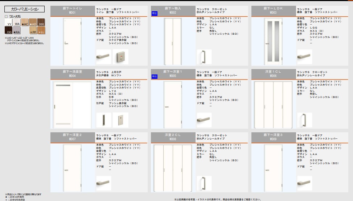Viewport: 353px width, 201px height.
Task: Click the WD04 sliding door recessed pull image
Action: tap(103, 120)
